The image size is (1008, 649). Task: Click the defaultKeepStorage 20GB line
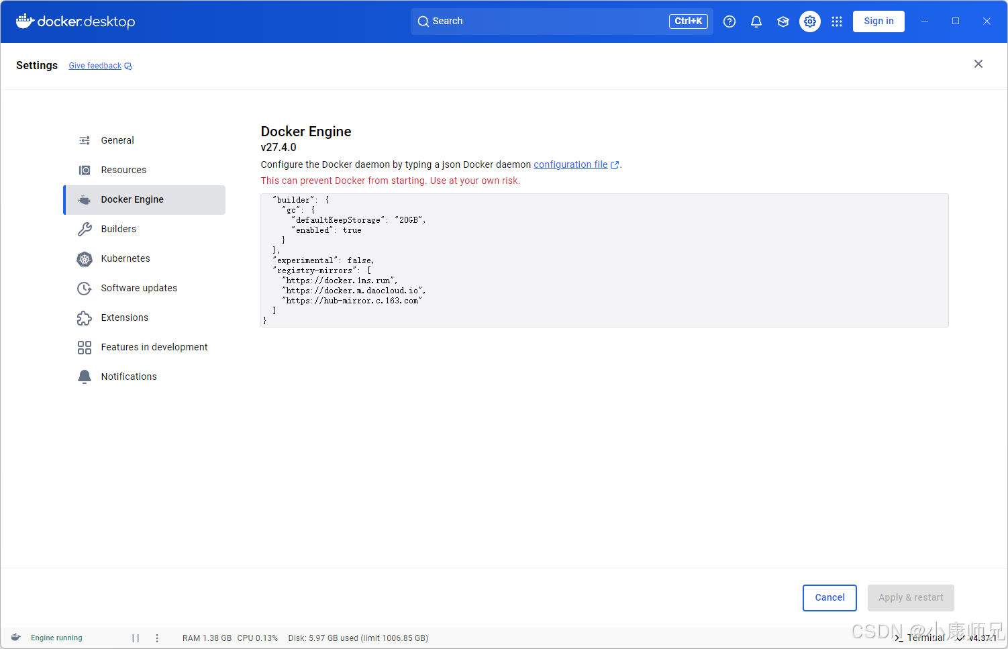pos(359,220)
